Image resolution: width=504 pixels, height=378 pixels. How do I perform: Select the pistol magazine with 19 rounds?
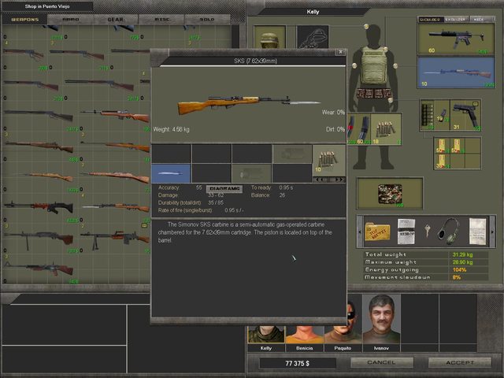[x=443, y=115]
